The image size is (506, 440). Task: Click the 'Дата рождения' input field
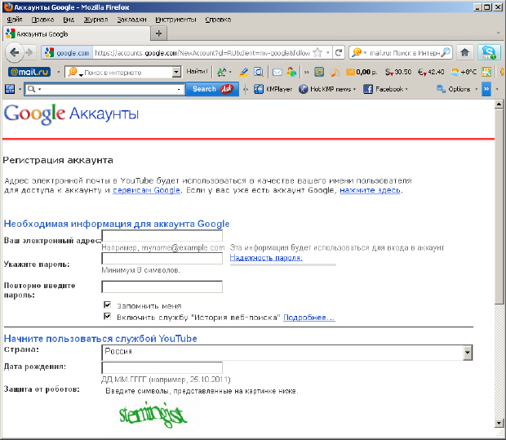click(162, 368)
